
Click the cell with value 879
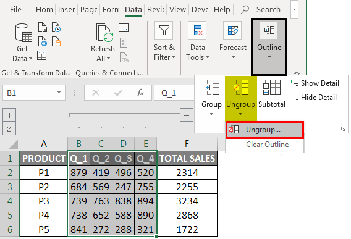78,172
